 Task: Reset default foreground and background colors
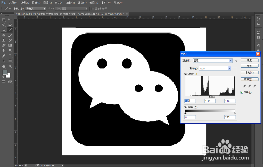3,77
